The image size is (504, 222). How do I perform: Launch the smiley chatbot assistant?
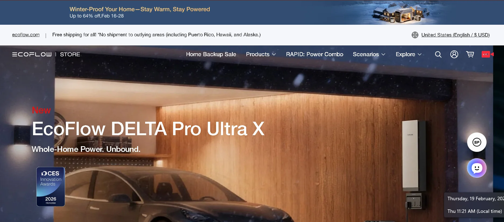click(477, 168)
